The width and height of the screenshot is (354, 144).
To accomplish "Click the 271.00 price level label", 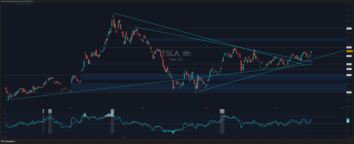I will point(349,75).
